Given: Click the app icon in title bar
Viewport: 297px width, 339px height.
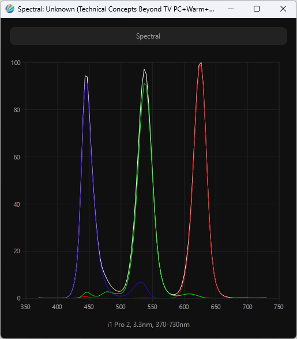Looking at the screenshot, I should click(x=10, y=9).
